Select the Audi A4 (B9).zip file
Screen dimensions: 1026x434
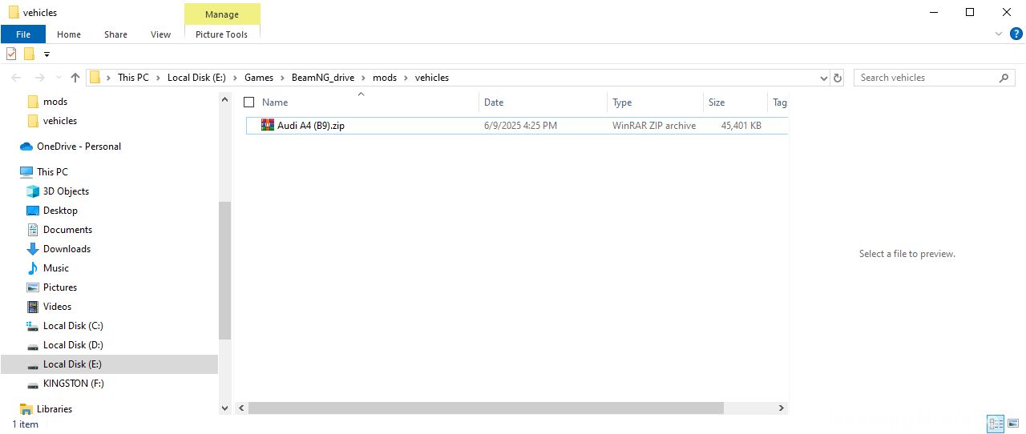pos(517,126)
